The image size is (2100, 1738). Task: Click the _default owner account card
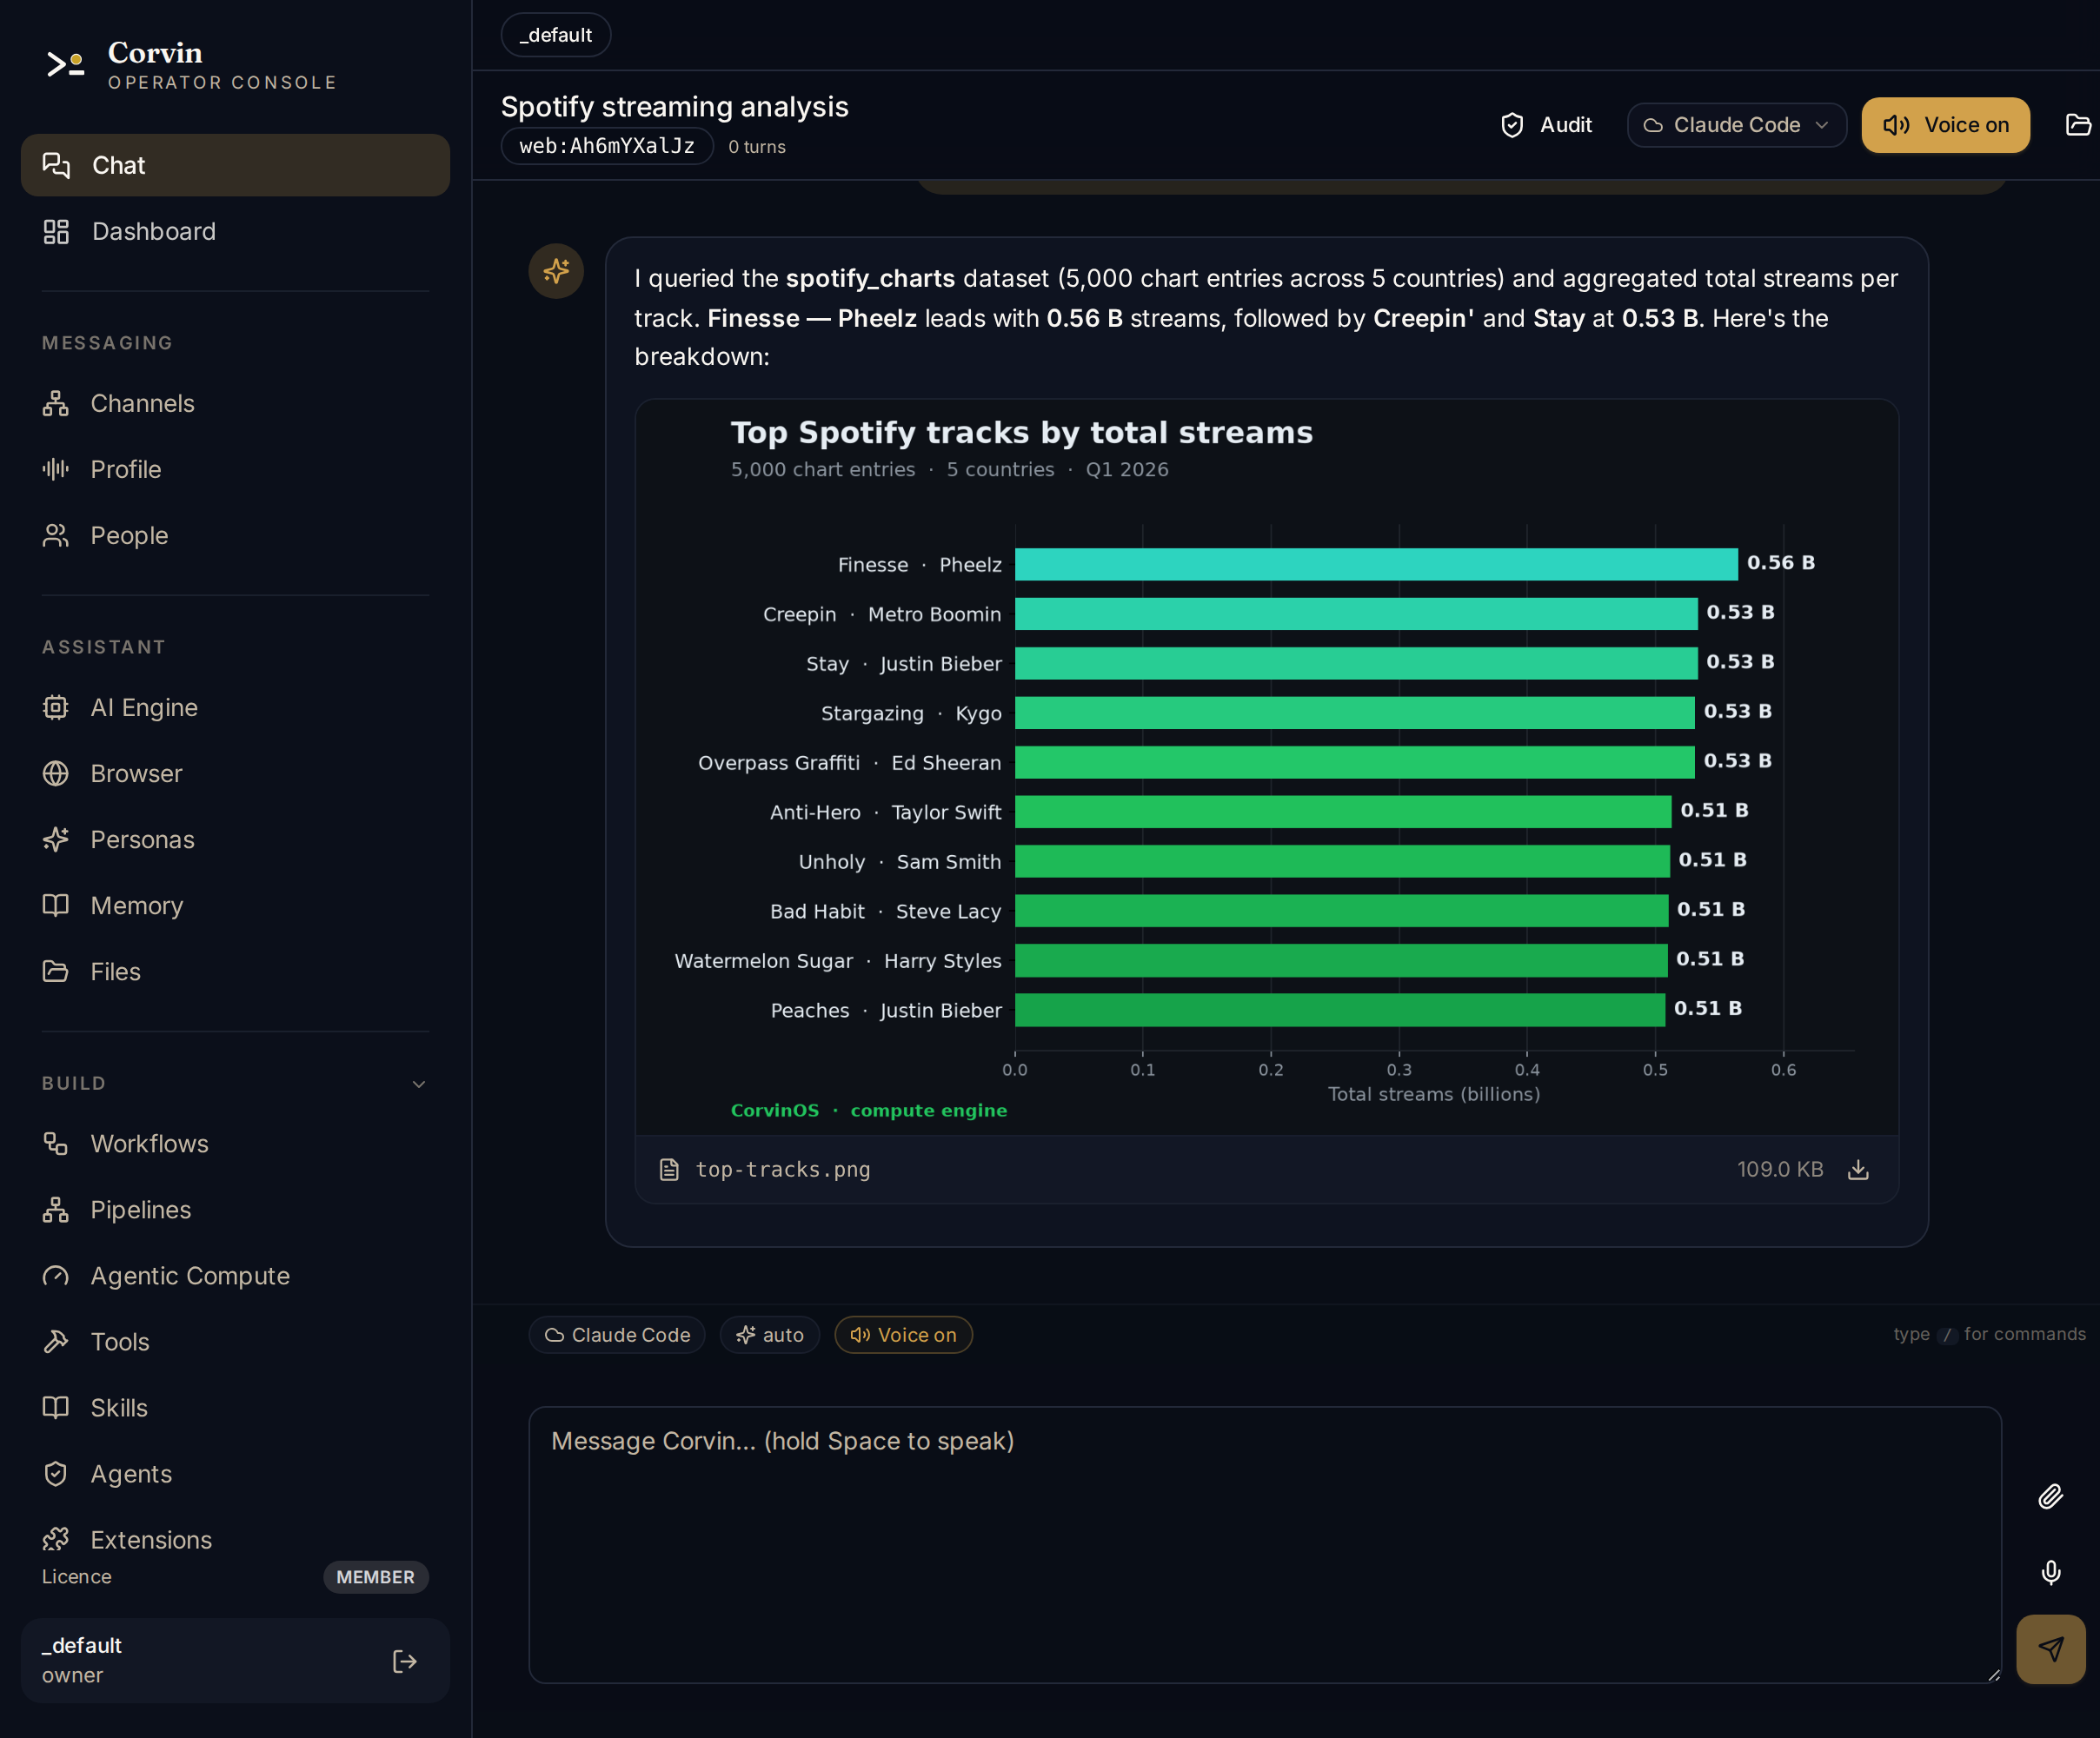[235, 1660]
